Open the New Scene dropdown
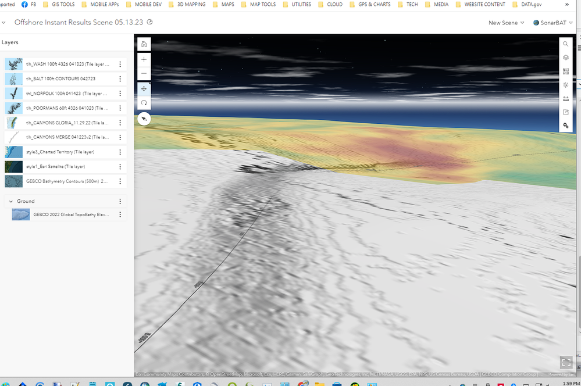The height and width of the screenshot is (386, 581). tap(506, 23)
